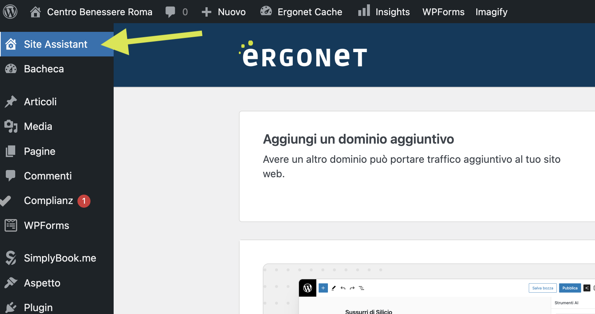This screenshot has width=595, height=314.
Task: Click the Ergonet logo in header
Action: [x=303, y=54]
